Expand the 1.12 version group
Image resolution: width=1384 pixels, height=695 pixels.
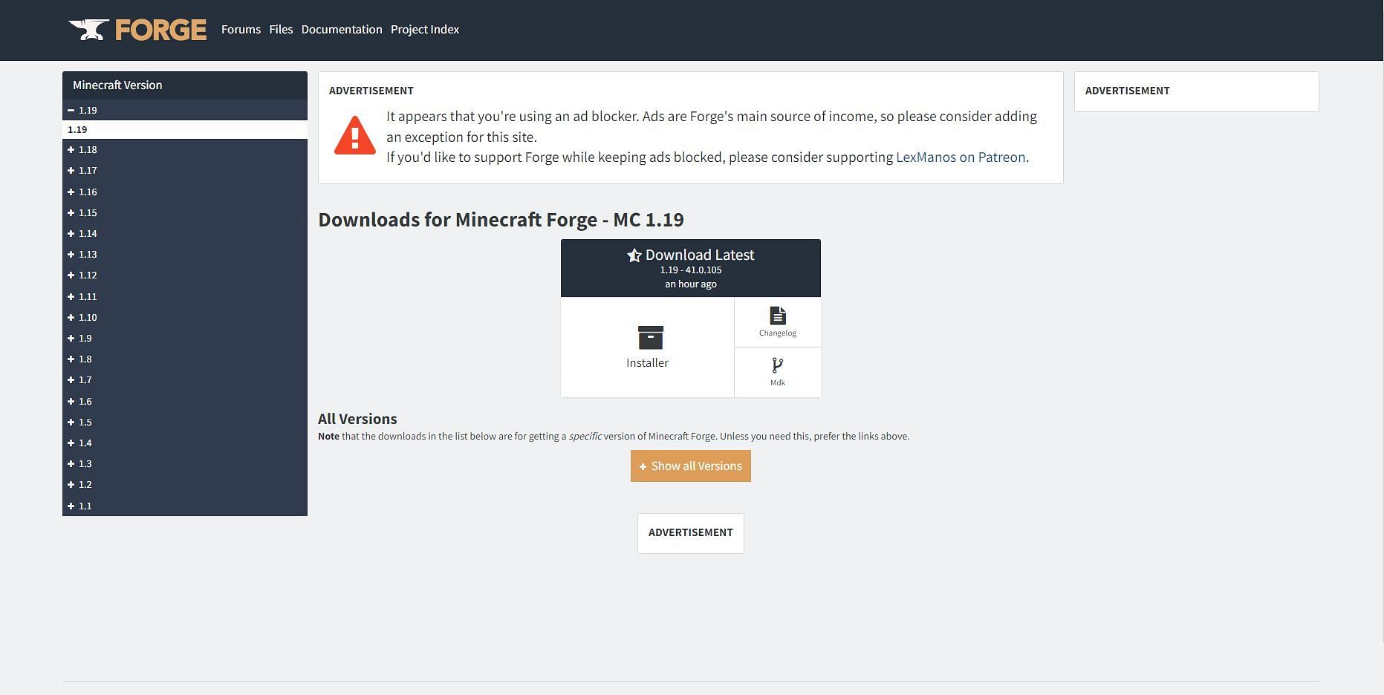(x=185, y=275)
